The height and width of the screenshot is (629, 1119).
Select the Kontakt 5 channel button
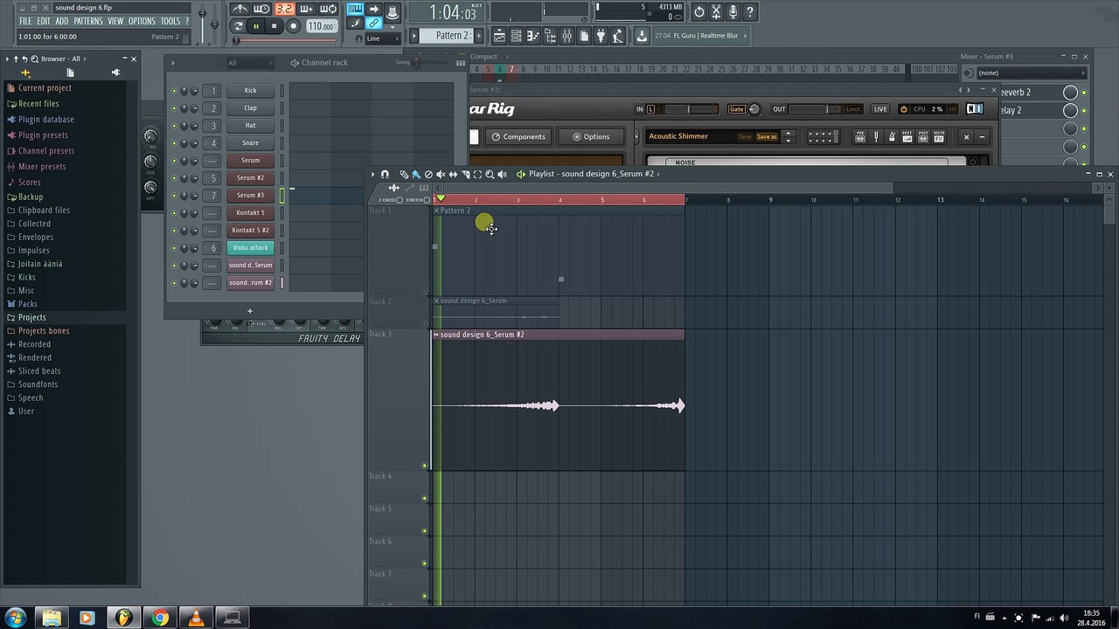point(250,213)
